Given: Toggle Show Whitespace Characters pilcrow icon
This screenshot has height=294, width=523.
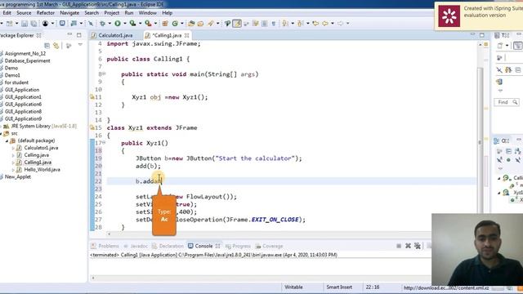Looking at the screenshot, I should (x=274, y=24).
